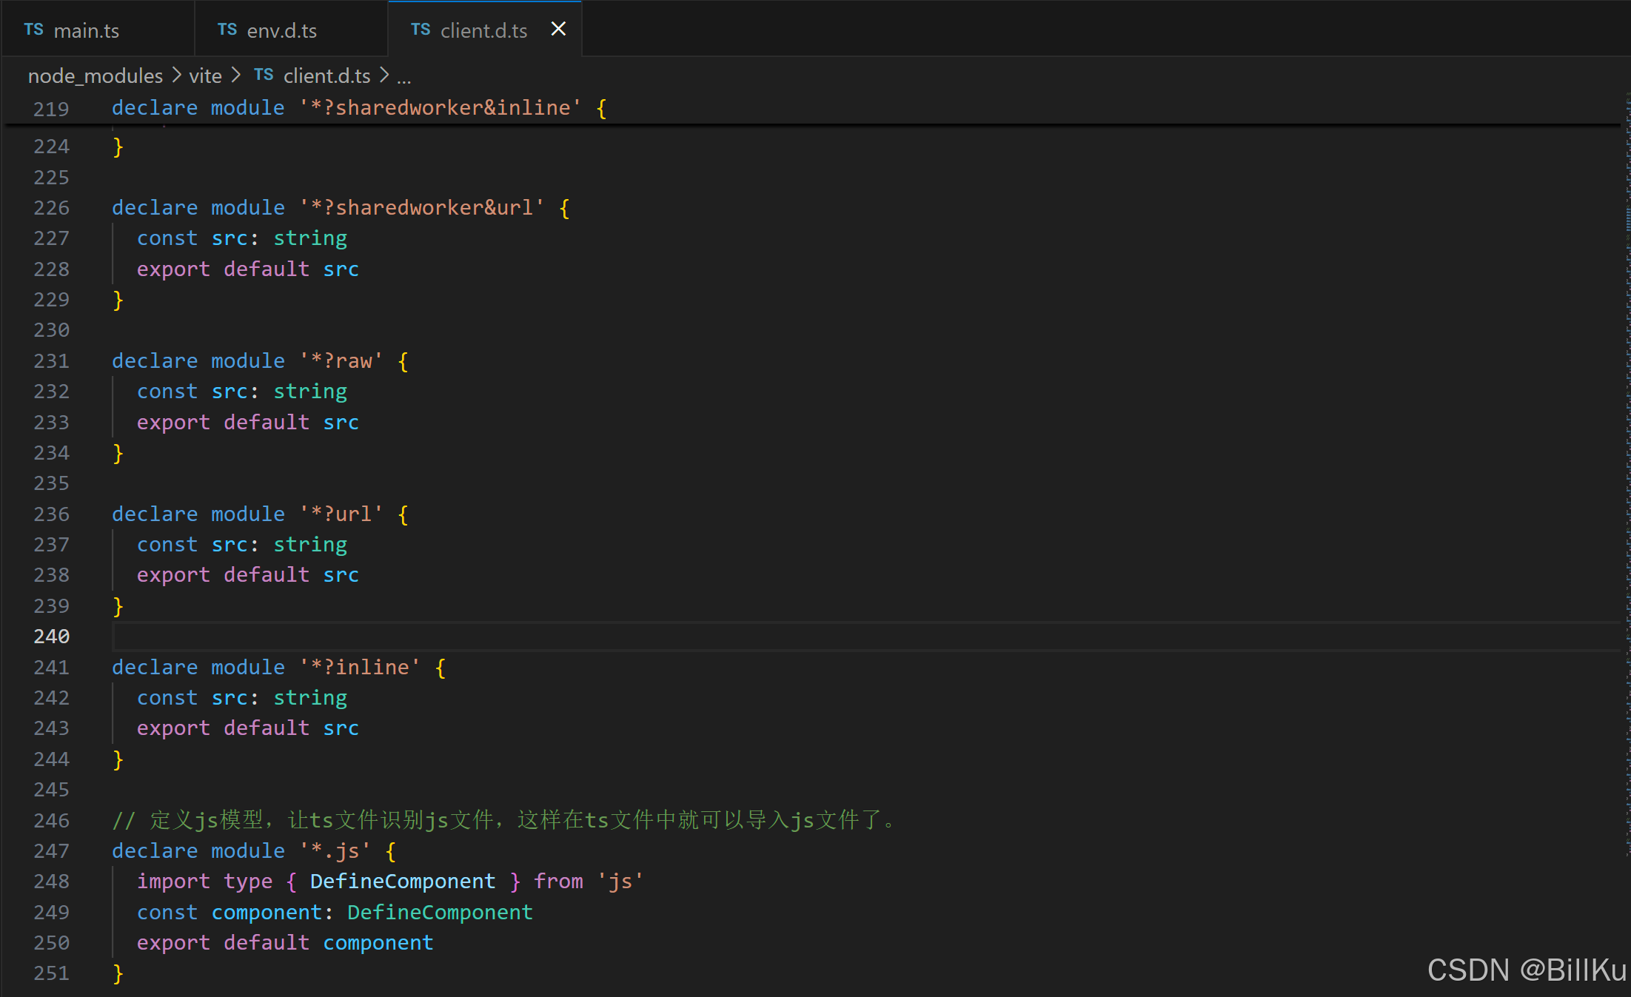Click the active client.d.ts tab
This screenshot has height=997, width=1631.
click(483, 30)
